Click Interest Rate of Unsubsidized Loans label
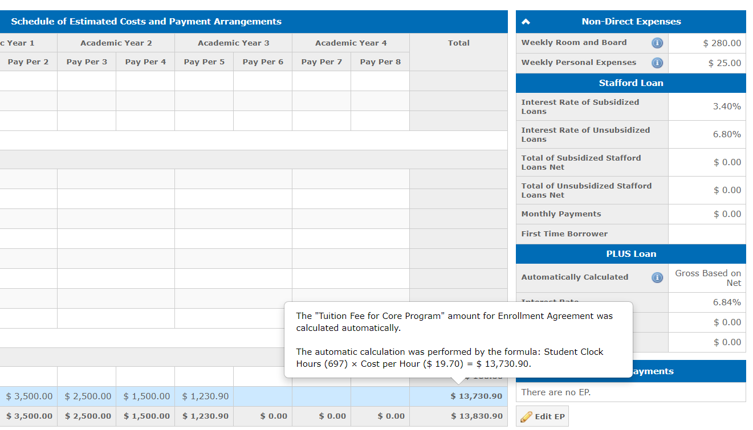Screen dimensions: 753x430 pos(585,134)
